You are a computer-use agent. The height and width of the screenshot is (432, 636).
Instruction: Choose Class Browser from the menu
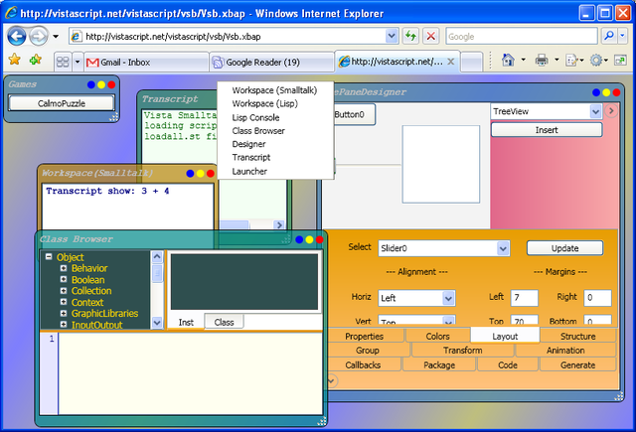[x=258, y=131]
